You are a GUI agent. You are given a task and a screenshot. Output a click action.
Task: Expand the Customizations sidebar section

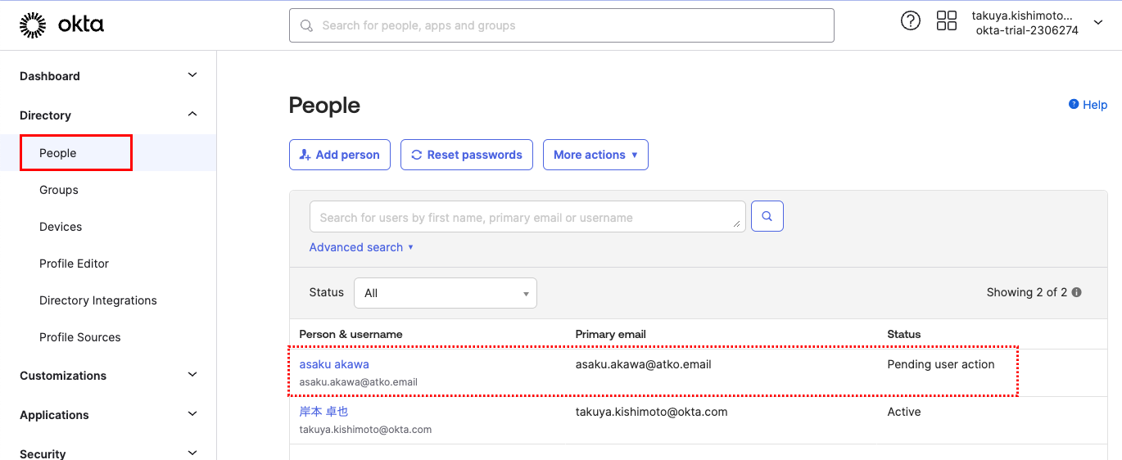[x=192, y=375]
